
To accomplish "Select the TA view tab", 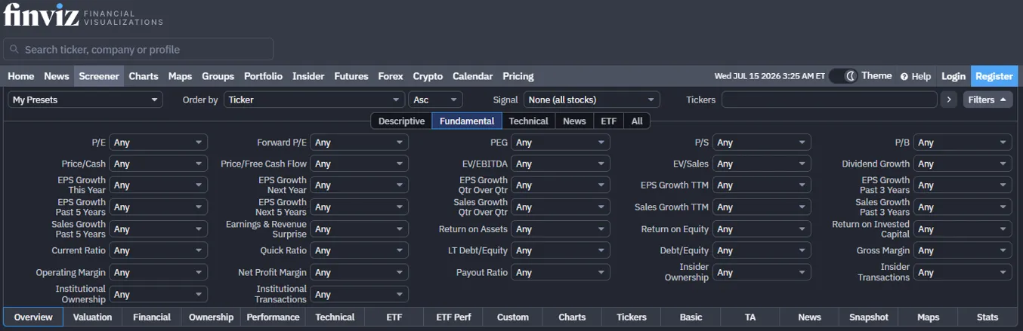I will pyautogui.click(x=750, y=317).
